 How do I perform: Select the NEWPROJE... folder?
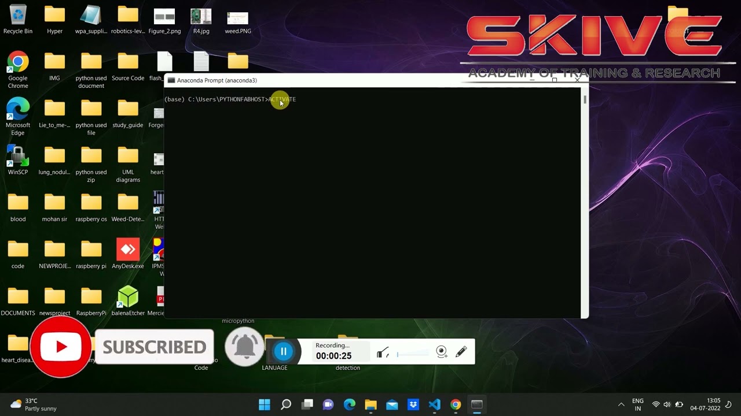coord(54,254)
